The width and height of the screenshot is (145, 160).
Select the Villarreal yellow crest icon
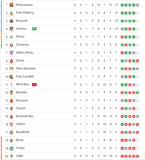[11, 21]
